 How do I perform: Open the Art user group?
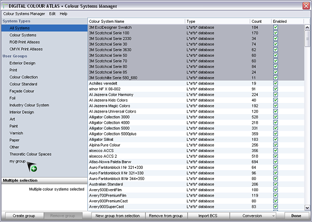(12, 119)
